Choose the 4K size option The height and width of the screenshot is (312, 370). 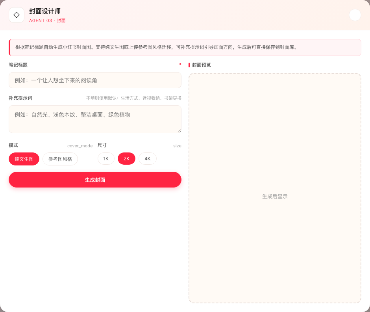tap(148, 159)
